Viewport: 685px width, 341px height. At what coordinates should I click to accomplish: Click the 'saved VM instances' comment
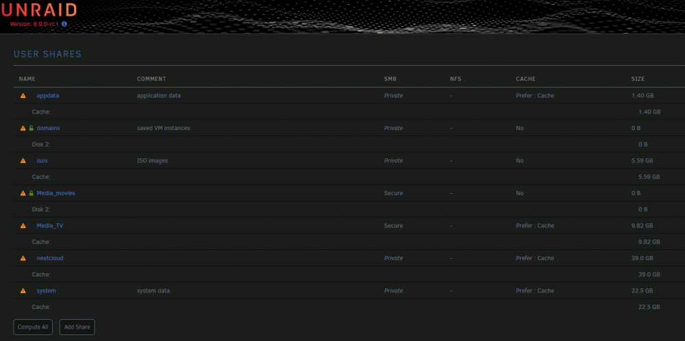click(164, 128)
